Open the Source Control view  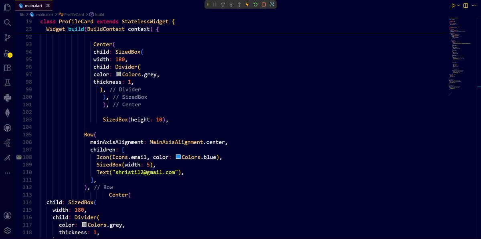coord(7,38)
